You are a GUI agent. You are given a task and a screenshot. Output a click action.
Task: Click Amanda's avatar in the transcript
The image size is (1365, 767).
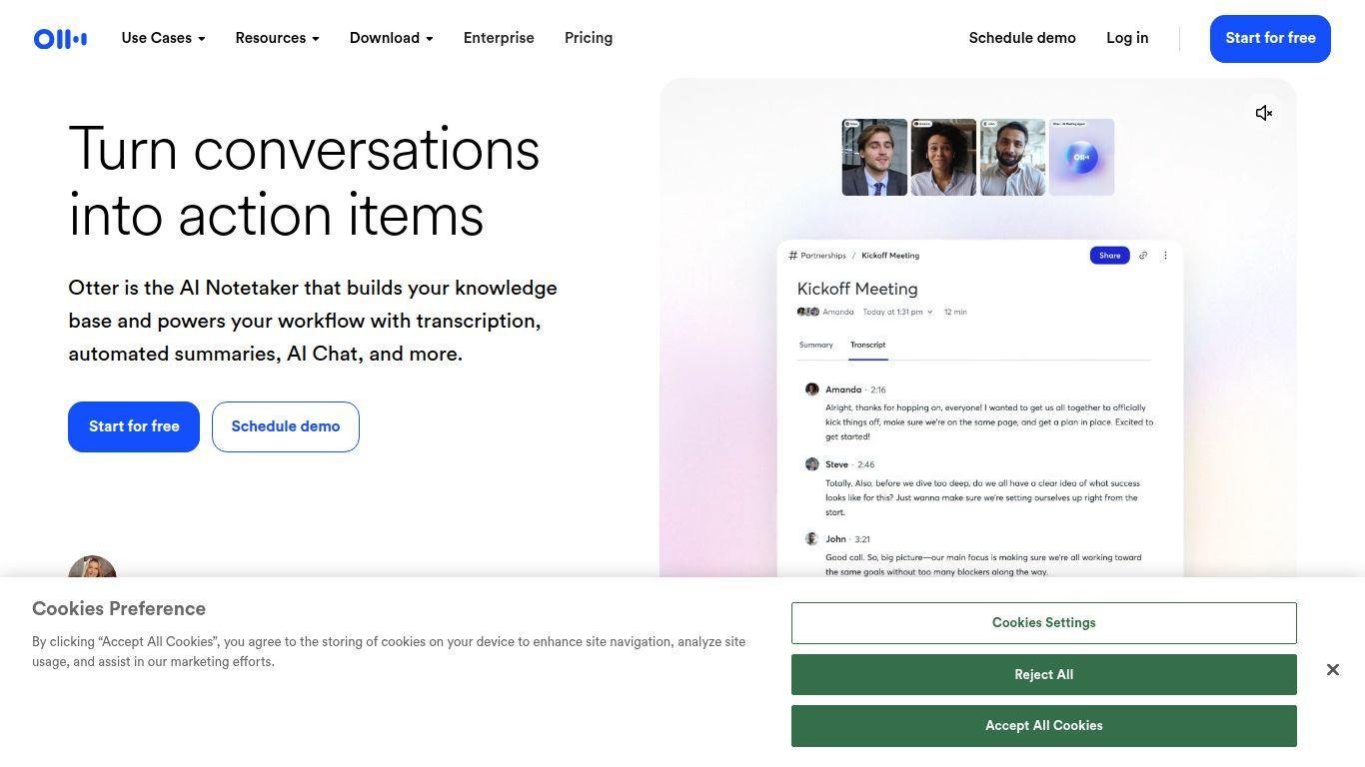coord(812,389)
